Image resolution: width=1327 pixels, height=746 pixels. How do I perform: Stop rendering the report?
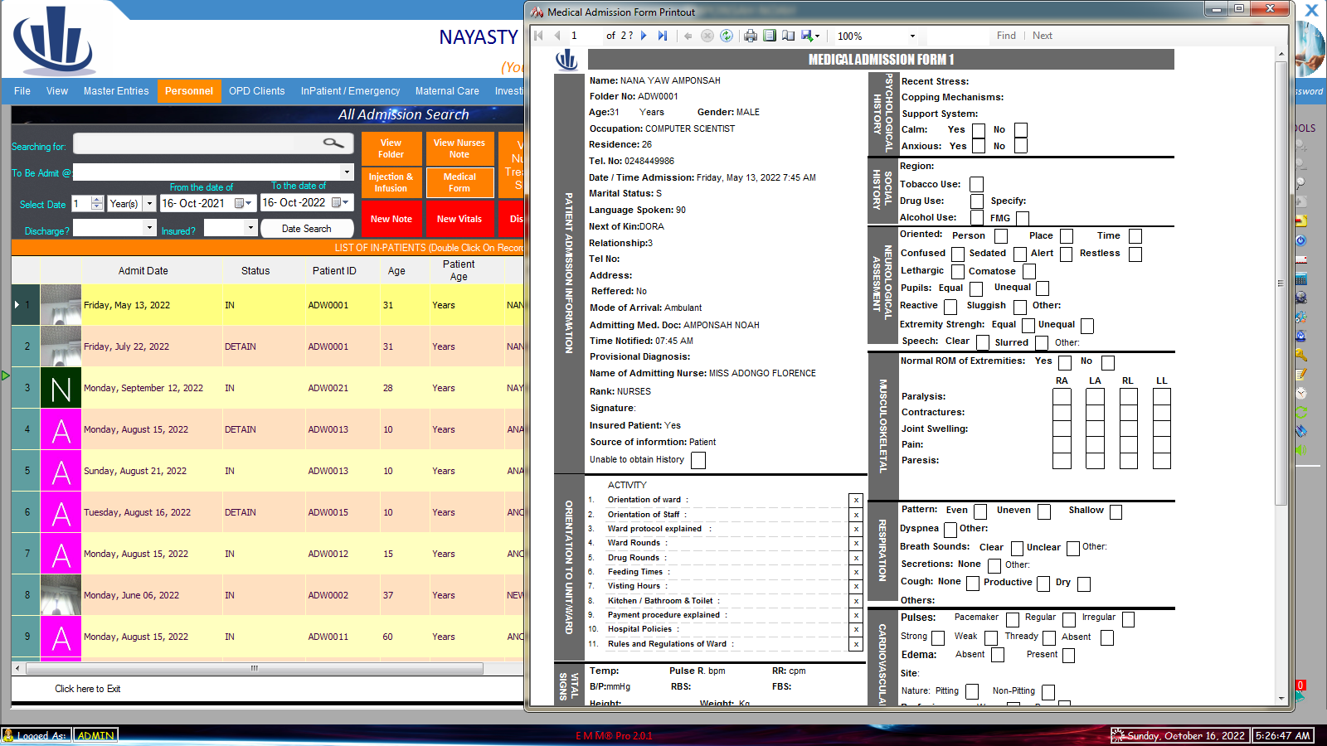[707, 36]
